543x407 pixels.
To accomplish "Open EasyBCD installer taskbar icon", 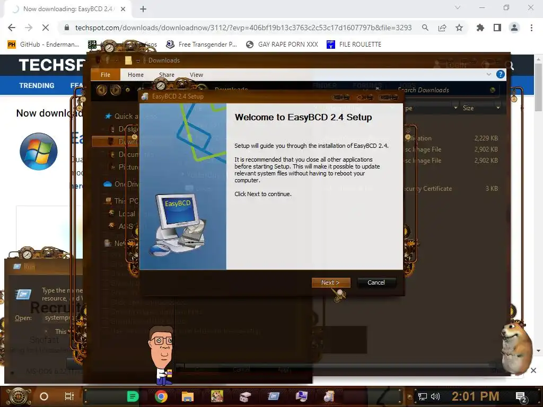I will [329, 396].
